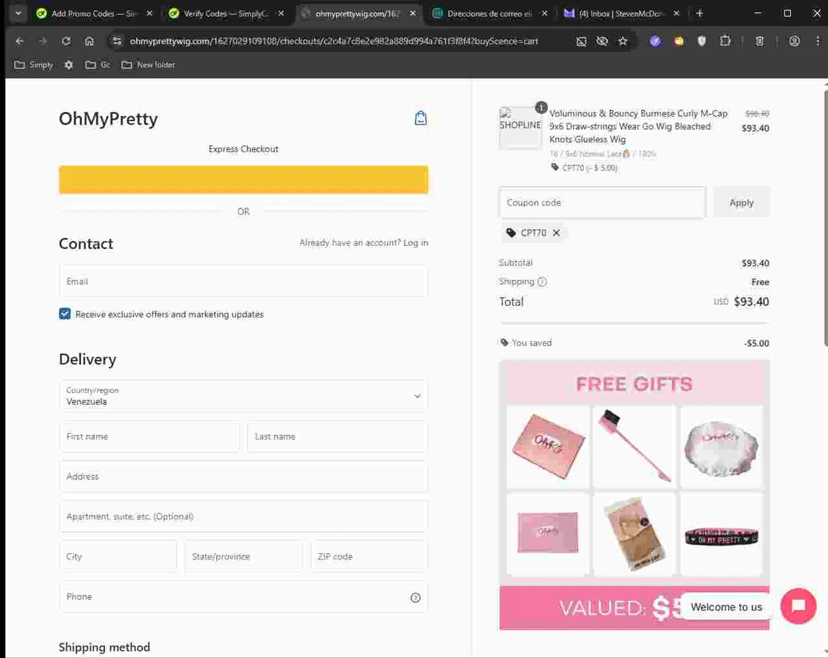Image resolution: width=828 pixels, height=658 pixels.
Task: Click the Log in link
Action: (416, 243)
